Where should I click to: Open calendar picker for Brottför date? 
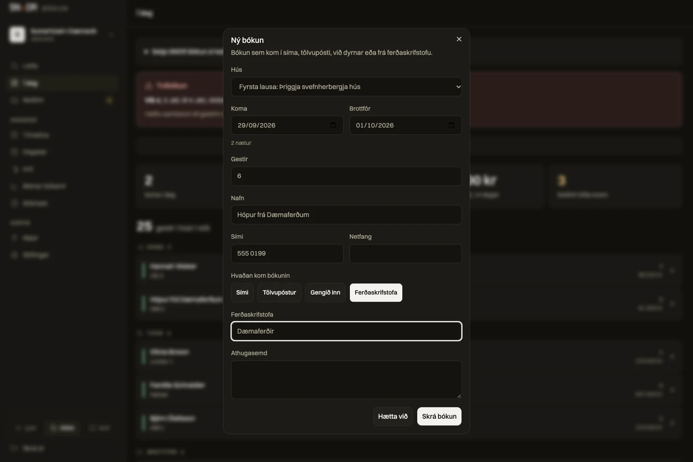(451, 125)
